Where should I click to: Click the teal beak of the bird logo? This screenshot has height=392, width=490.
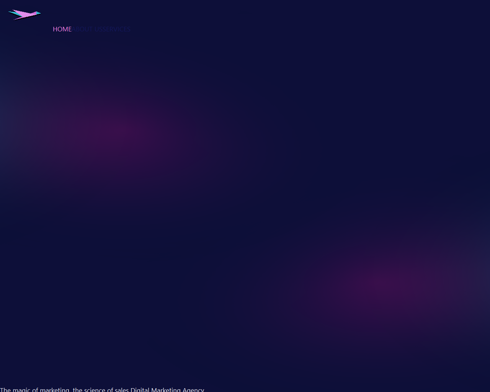[38, 13]
